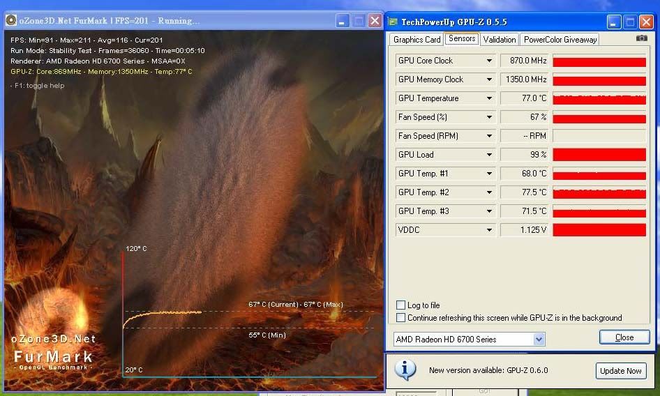The width and height of the screenshot is (660, 396).
Task: Click the 99 % GPU load value
Action: tap(525, 155)
